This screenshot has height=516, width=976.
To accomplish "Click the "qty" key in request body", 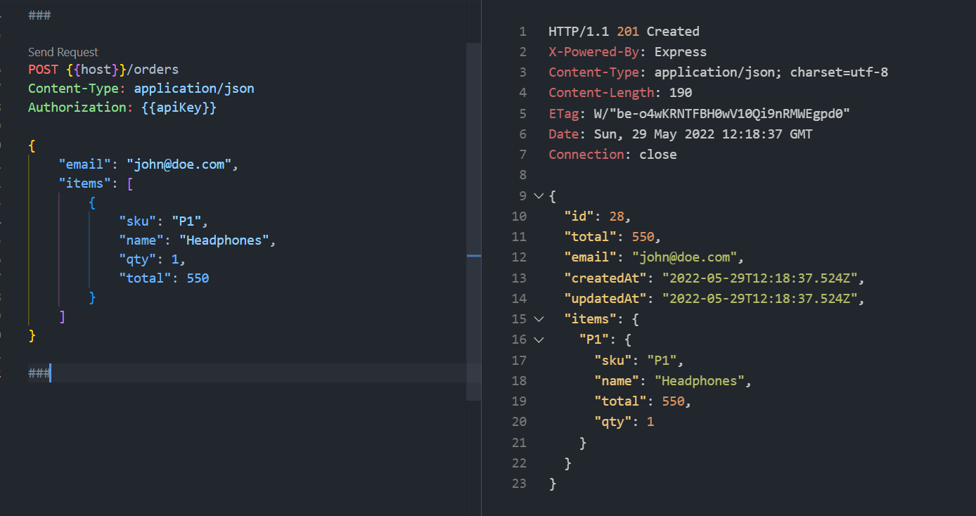I will click(x=138, y=259).
